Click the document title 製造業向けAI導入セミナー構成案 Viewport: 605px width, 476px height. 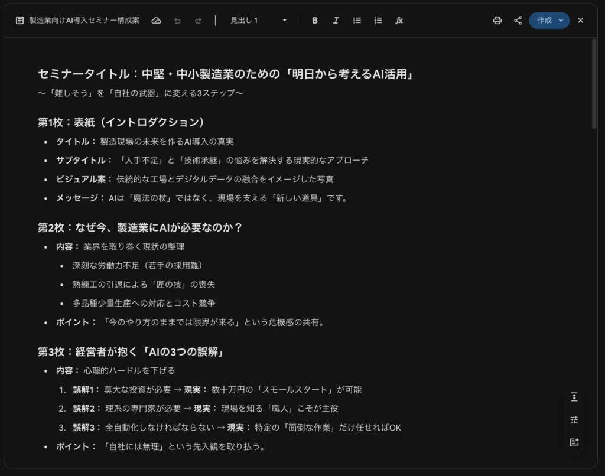[84, 20]
